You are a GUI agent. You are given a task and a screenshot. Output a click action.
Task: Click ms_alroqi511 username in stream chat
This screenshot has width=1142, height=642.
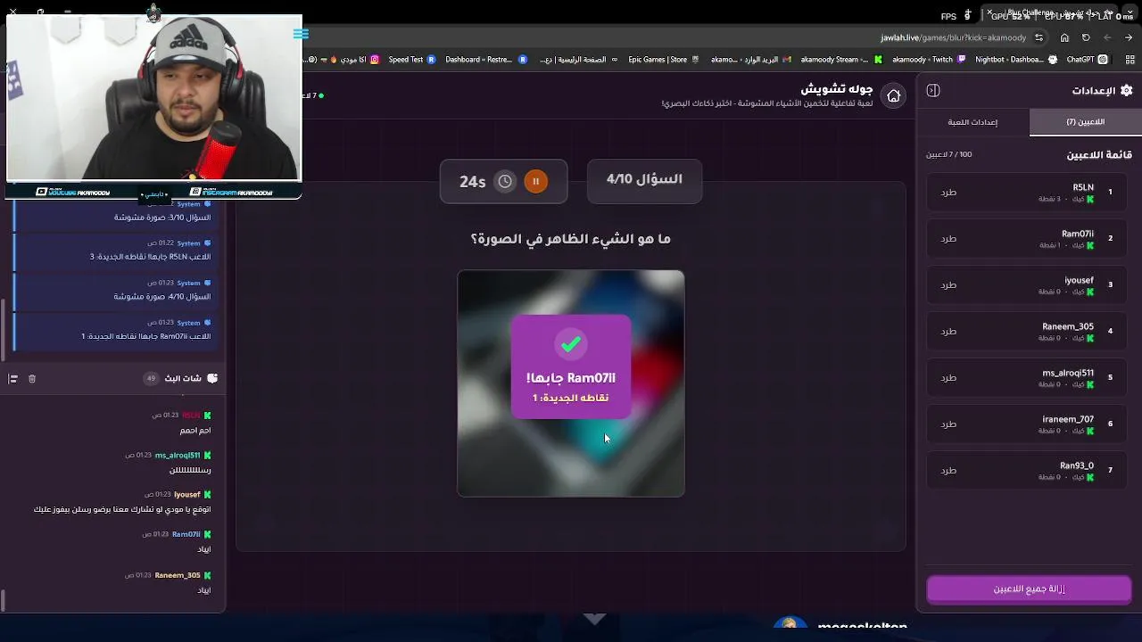pos(178,456)
